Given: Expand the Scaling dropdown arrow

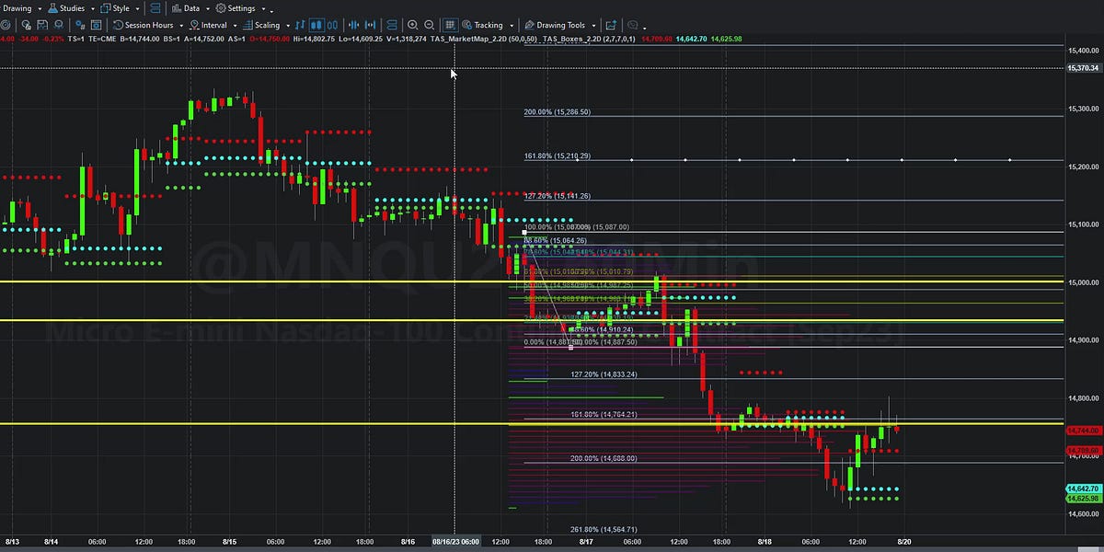Looking at the screenshot, I should tap(288, 25).
